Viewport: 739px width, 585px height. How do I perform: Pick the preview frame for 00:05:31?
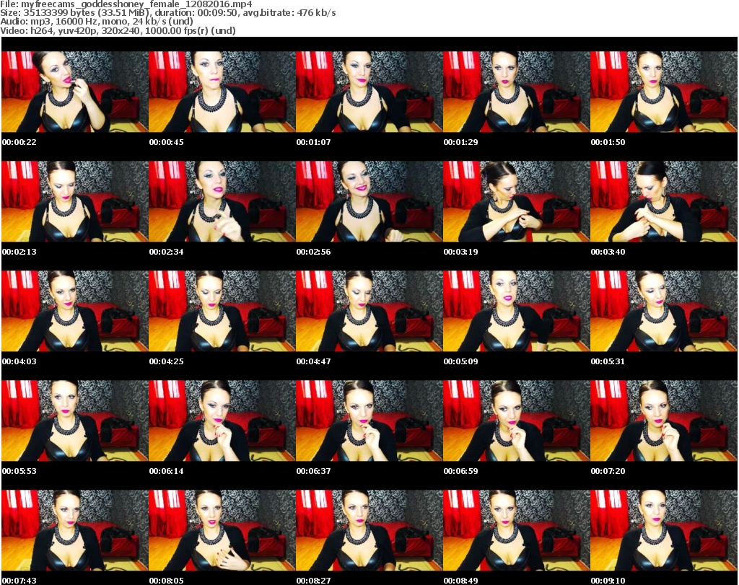point(664,312)
